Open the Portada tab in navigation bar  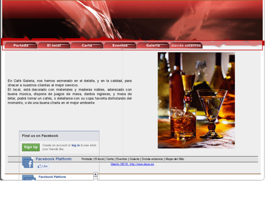tap(21, 45)
